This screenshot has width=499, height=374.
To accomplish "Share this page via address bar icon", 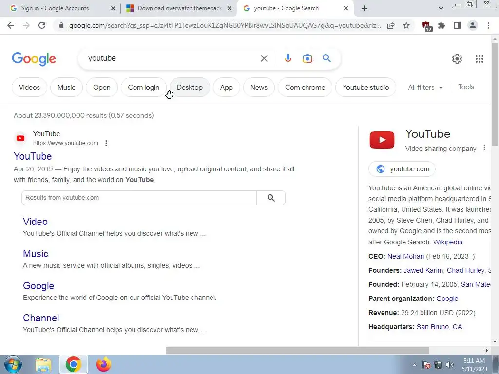I will pyautogui.click(x=391, y=25).
